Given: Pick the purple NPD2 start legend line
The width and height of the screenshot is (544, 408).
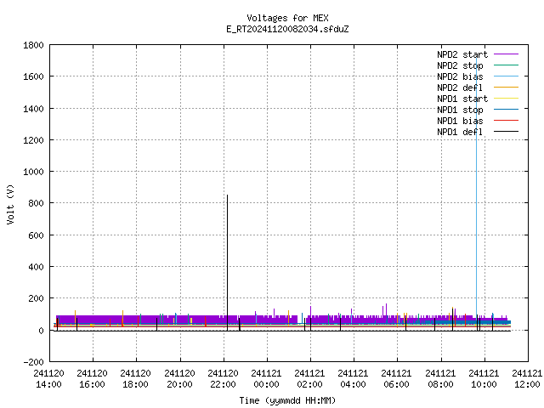Looking at the screenshot, I should pos(506,54).
